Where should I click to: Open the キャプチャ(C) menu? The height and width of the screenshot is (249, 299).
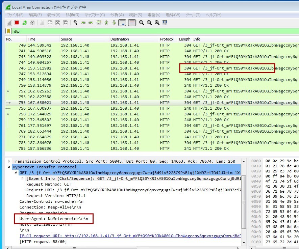[x=95, y=15]
